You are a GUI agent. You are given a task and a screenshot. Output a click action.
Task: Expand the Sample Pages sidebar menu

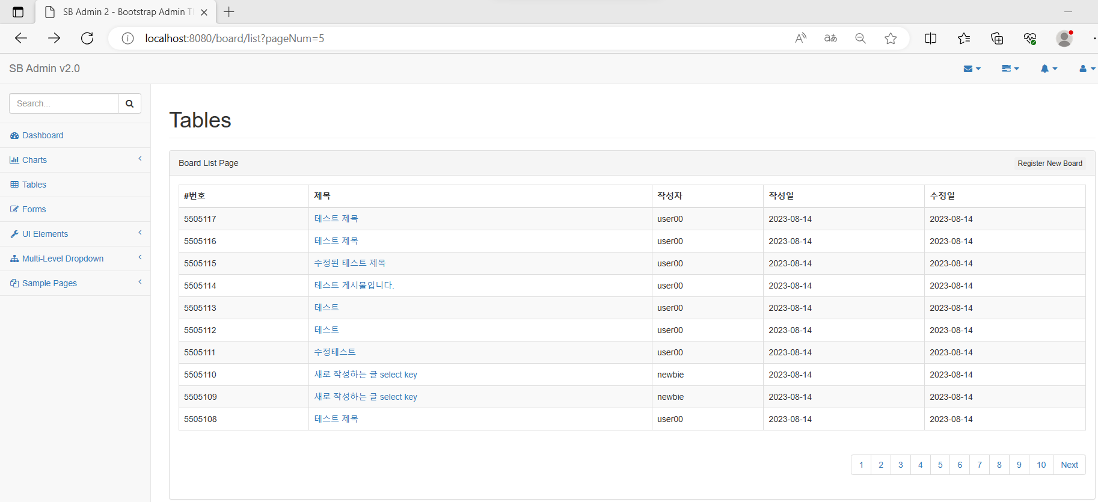(x=75, y=283)
